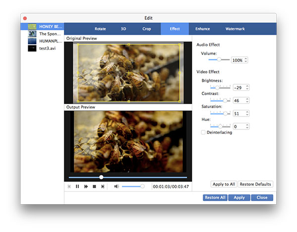297x232 pixels.
Task: Switch to the Watermark tab
Action: click(x=235, y=29)
